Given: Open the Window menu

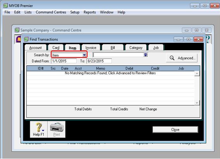Looking at the screenshot, I should click(x=107, y=12).
